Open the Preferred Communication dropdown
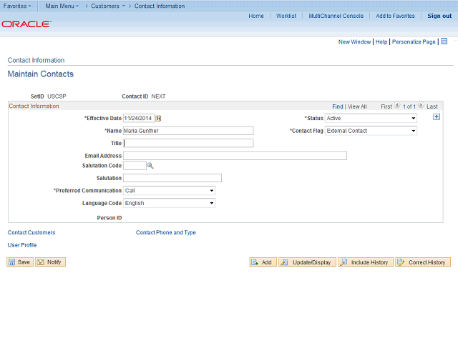The height and width of the screenshot is (343, 458). (x=169, y=191)
